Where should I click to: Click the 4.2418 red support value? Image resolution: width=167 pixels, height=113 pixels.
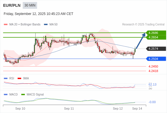click(x=153, y=71)
